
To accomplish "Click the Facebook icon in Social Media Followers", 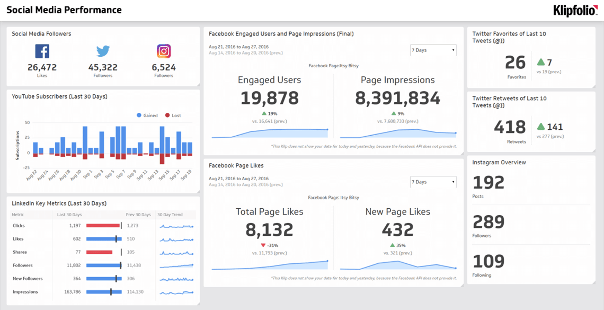I will [42, 51].
